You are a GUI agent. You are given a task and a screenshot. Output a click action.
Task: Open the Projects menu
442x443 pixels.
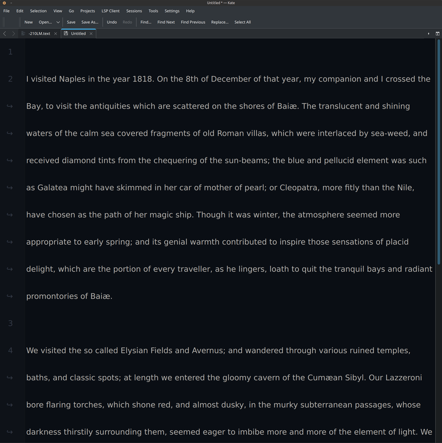coord(87,11)
